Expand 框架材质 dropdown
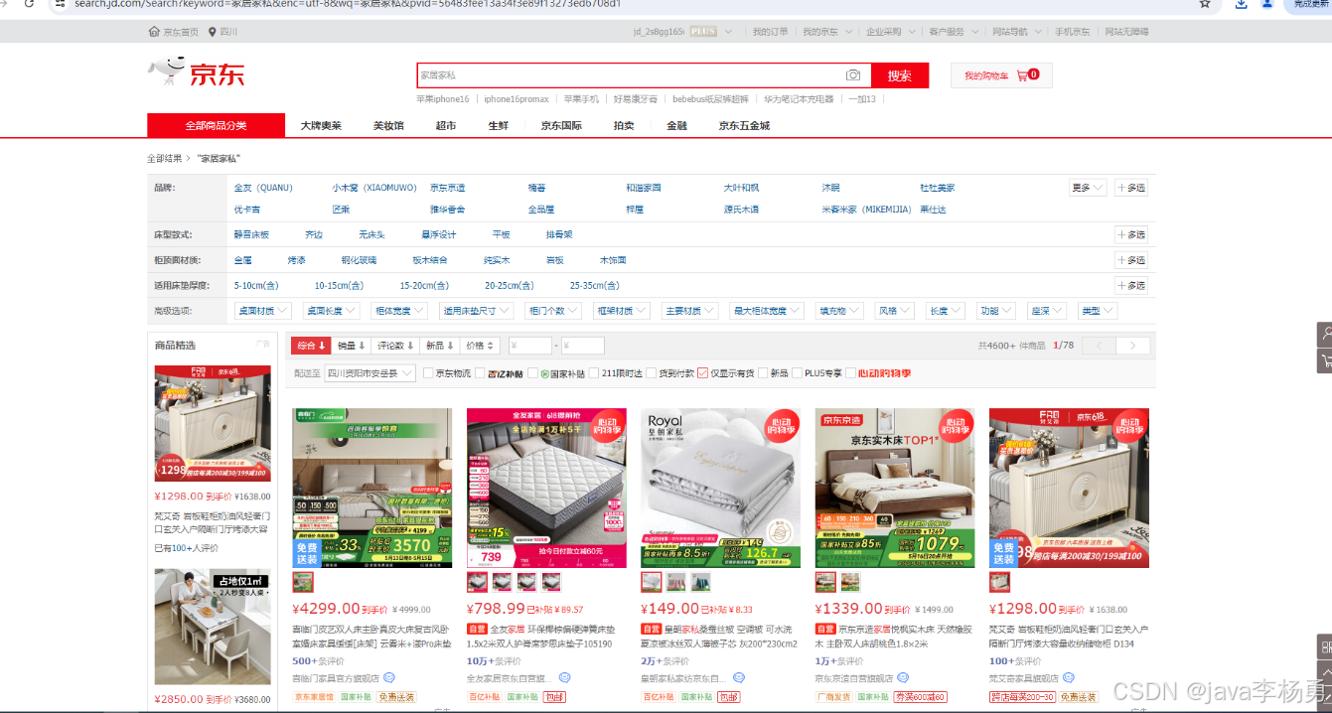The width and height of the screenshot is (1332, 713). coord(622,311)
